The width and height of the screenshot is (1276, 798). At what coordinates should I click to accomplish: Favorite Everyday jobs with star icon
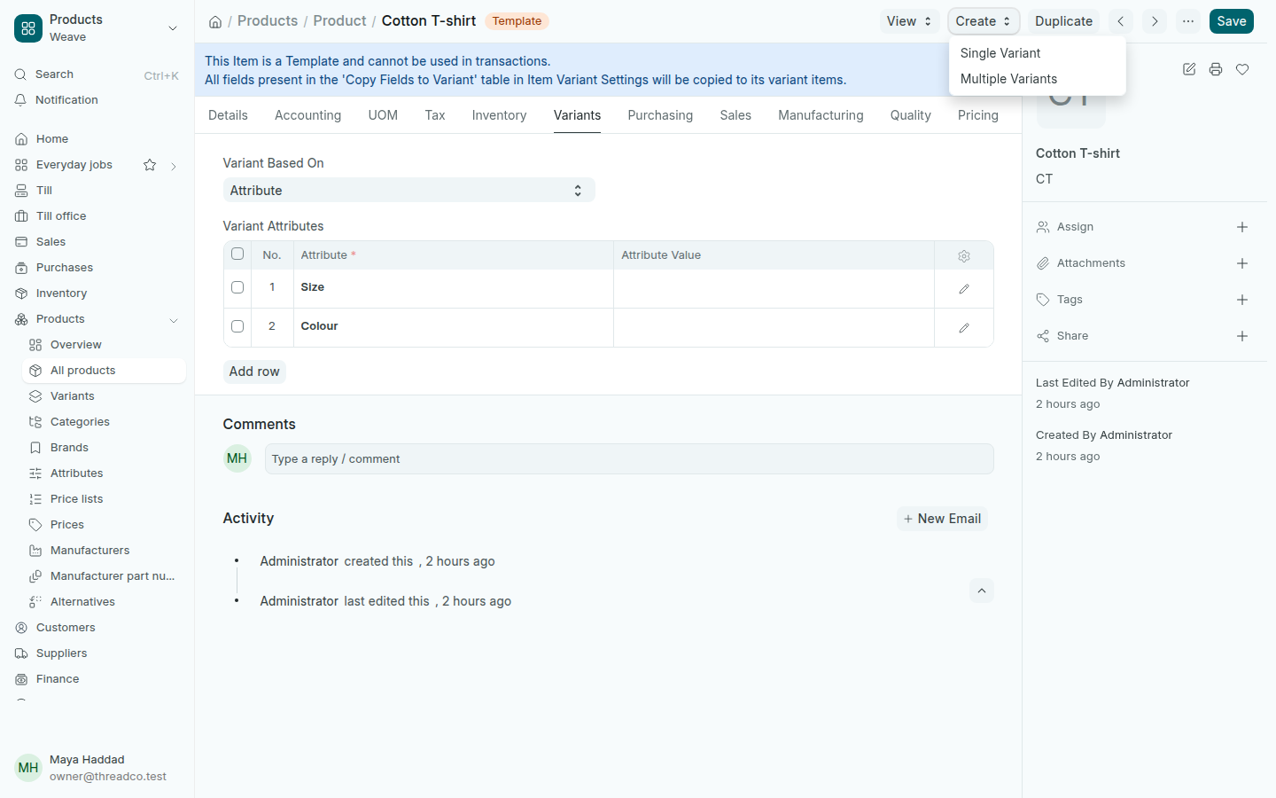[x=150, y=165]
